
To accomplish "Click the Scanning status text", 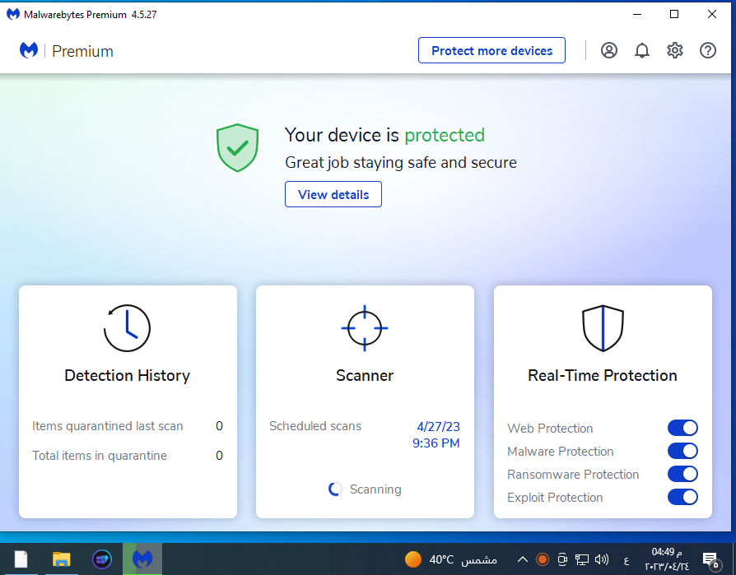I will tap(375, 489).
